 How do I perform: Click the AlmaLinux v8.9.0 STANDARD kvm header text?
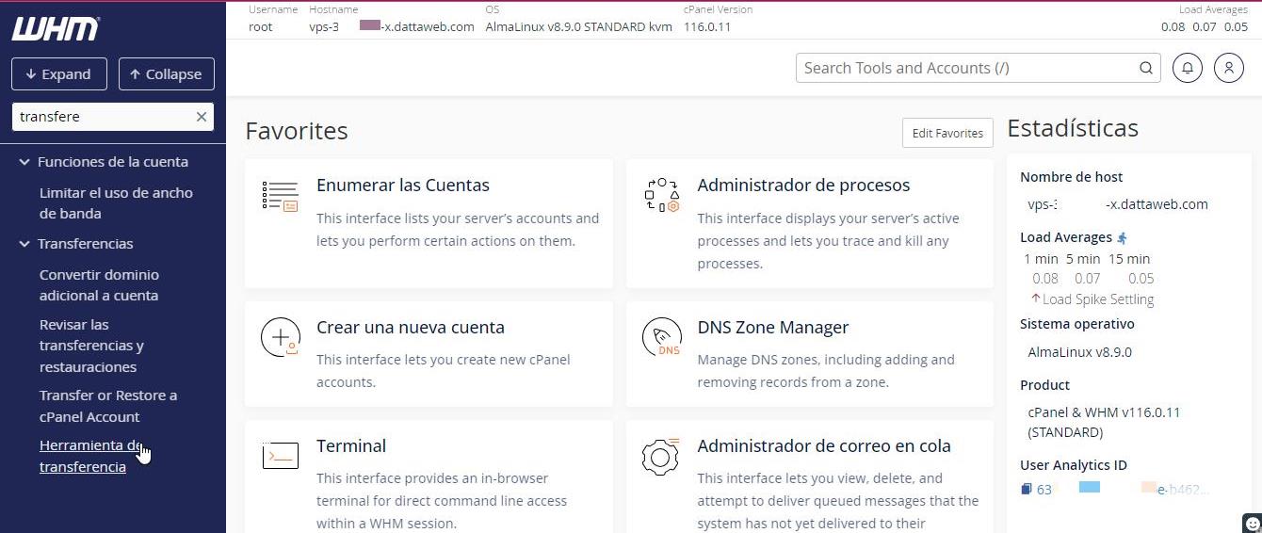578,26
